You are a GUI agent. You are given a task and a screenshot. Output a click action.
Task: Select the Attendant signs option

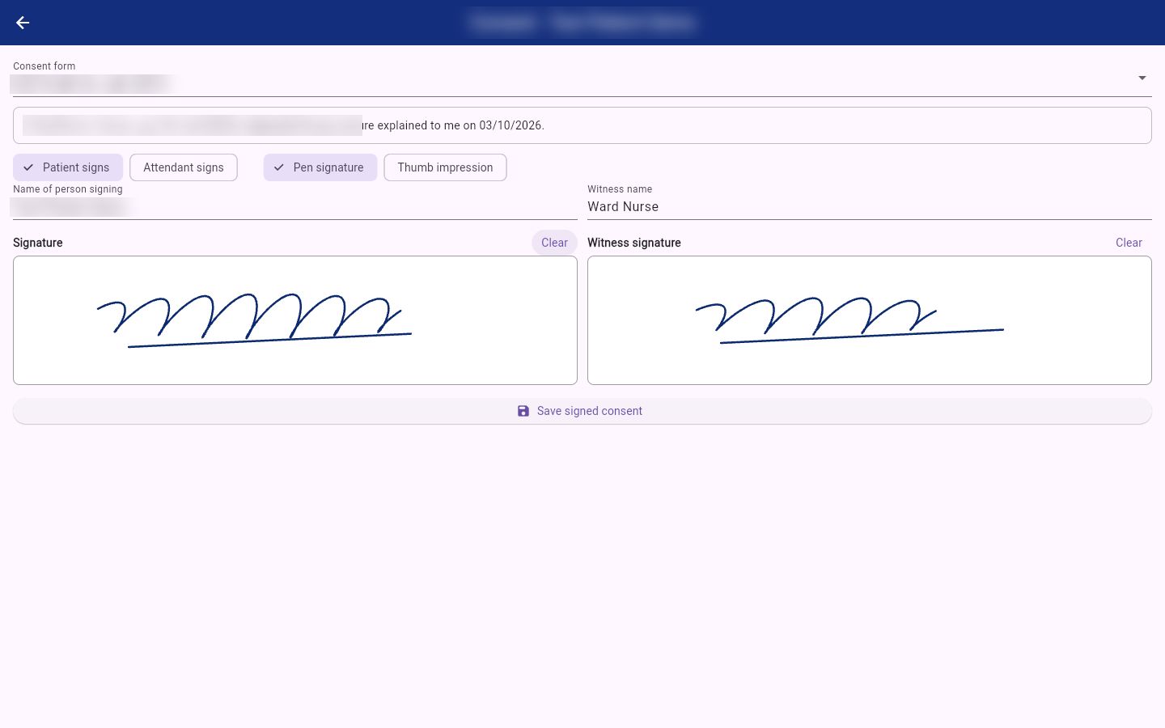(184, 167)
